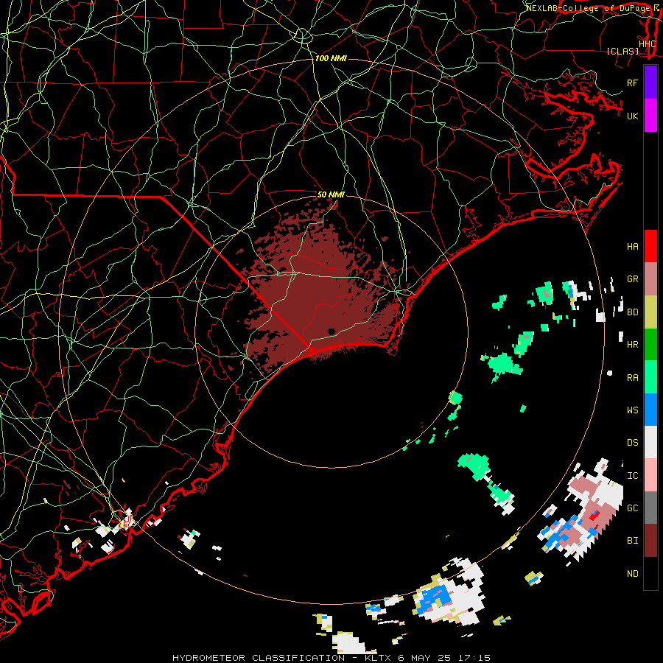Click the BI legend label
This screenshot has width=663, height=663.
[632, 541]
